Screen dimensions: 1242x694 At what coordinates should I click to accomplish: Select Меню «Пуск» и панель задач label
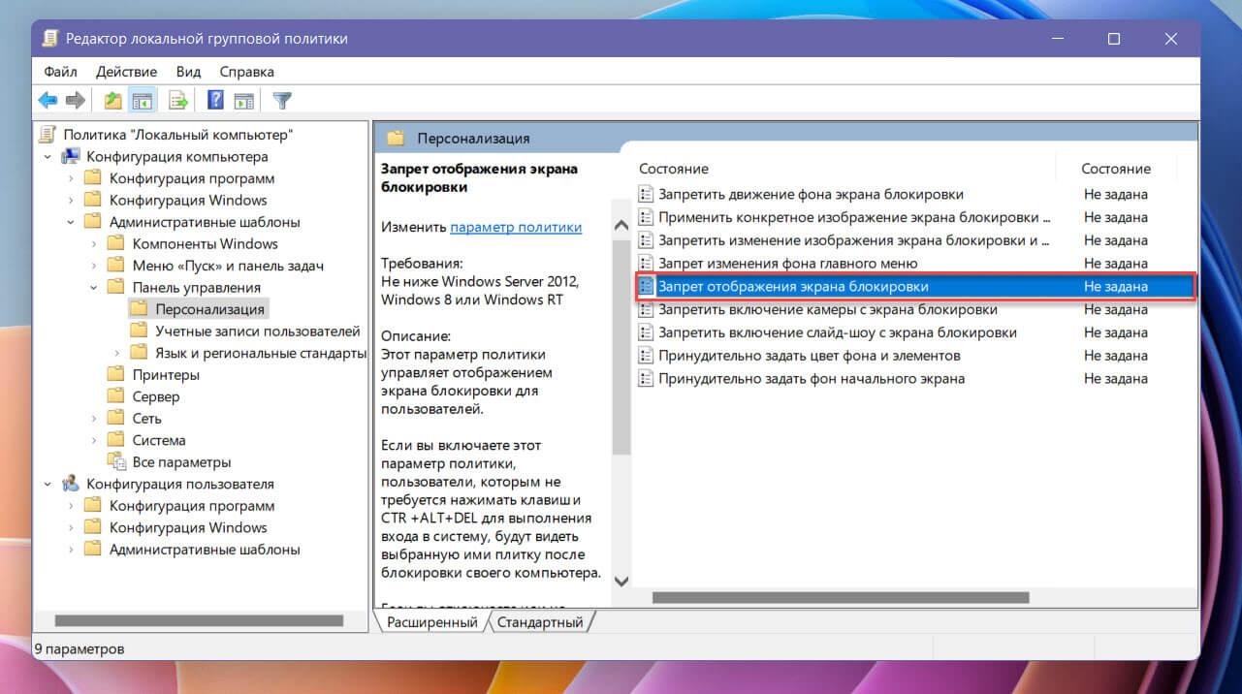(228, 266)
